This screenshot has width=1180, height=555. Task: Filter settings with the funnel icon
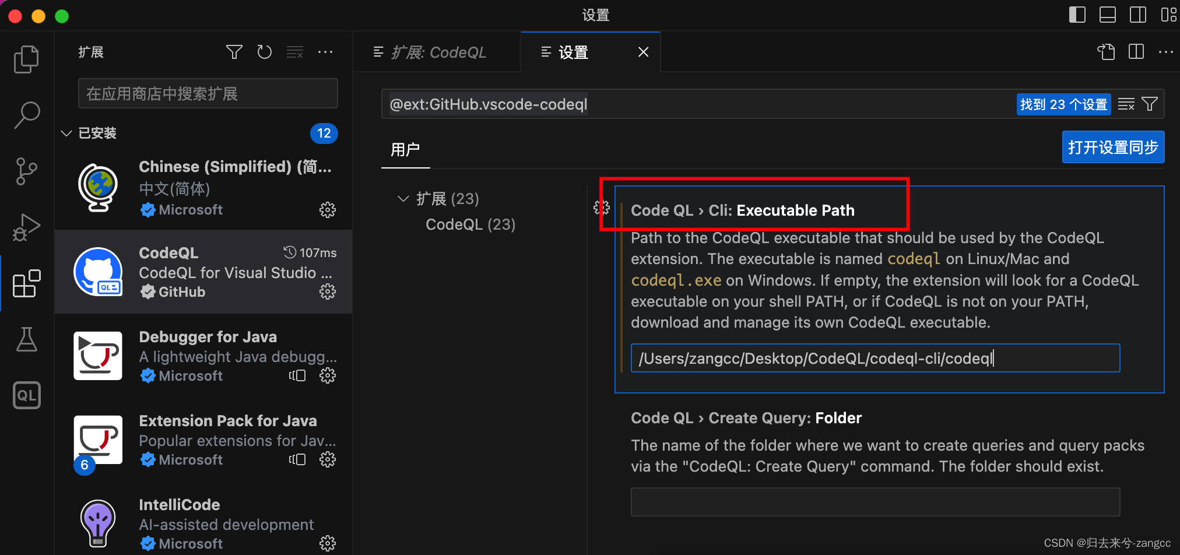pos(1150,104)
